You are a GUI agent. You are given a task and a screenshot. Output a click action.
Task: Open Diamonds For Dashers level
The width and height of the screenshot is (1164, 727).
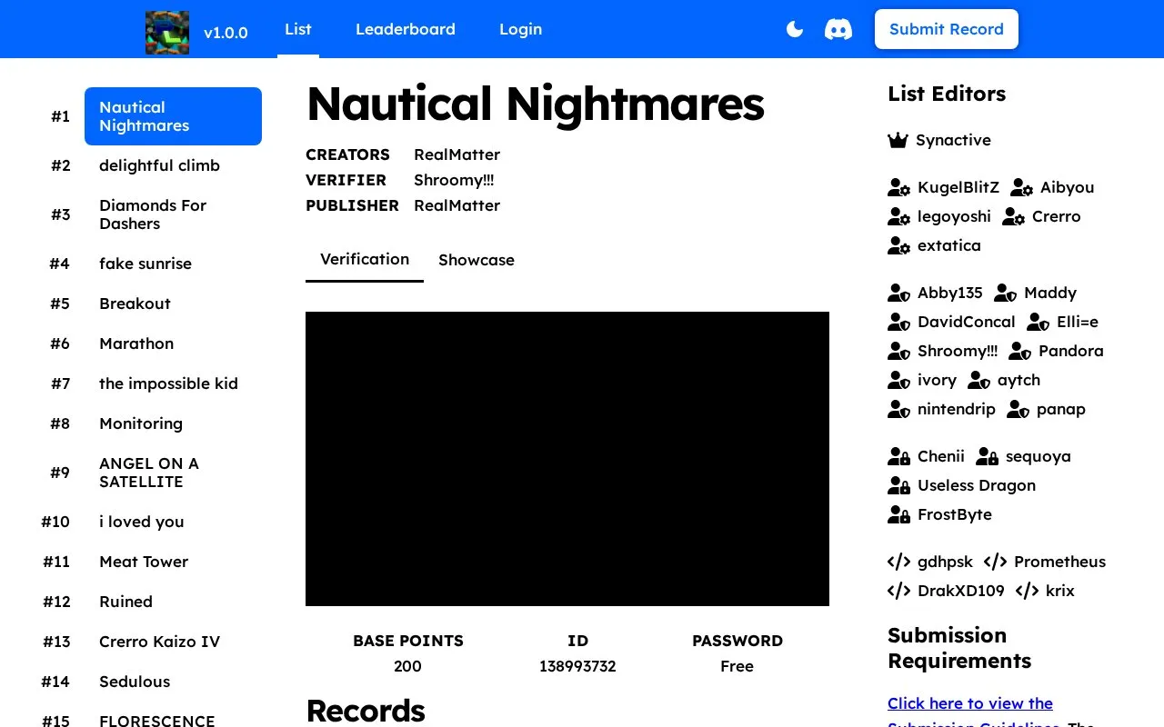(173, 214)
